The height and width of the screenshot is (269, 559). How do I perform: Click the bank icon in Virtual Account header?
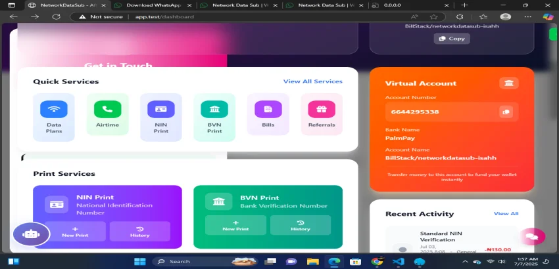pos(508,83)
